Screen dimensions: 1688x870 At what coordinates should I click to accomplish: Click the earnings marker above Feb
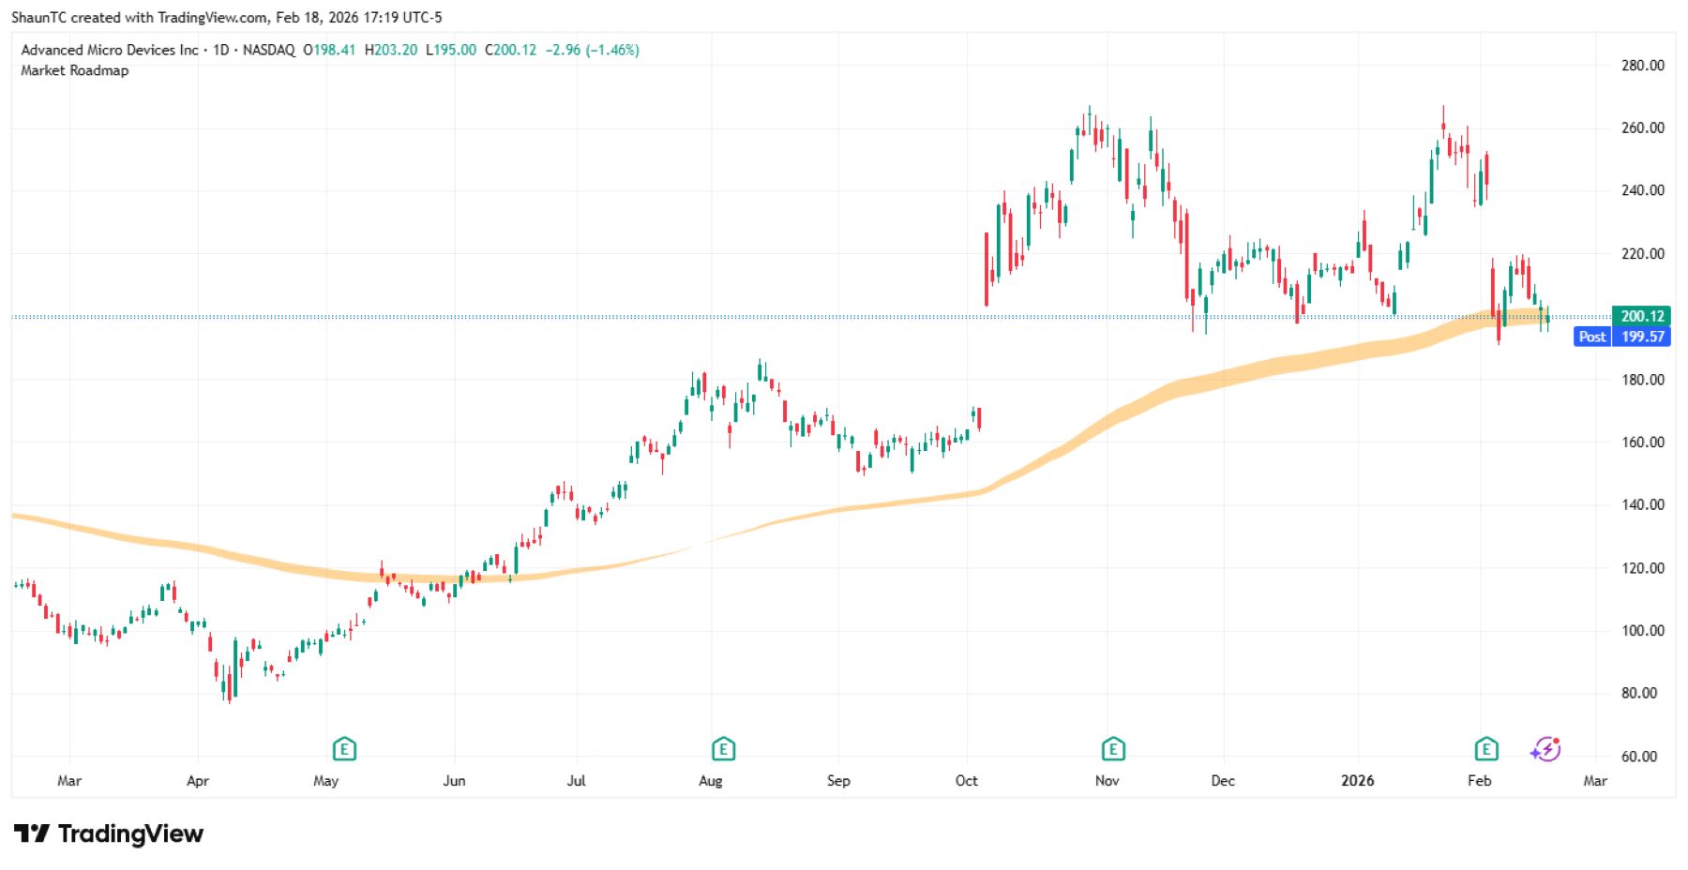[x=1485, y=749]
